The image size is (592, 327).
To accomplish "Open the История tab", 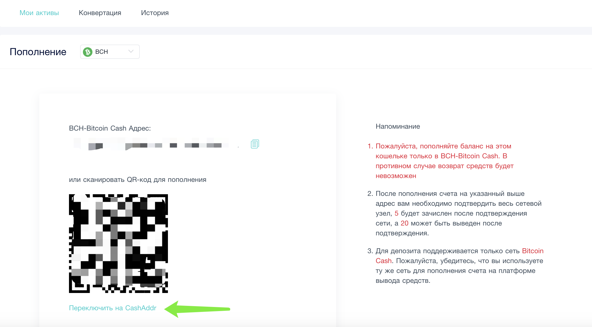I will point(155,13).
